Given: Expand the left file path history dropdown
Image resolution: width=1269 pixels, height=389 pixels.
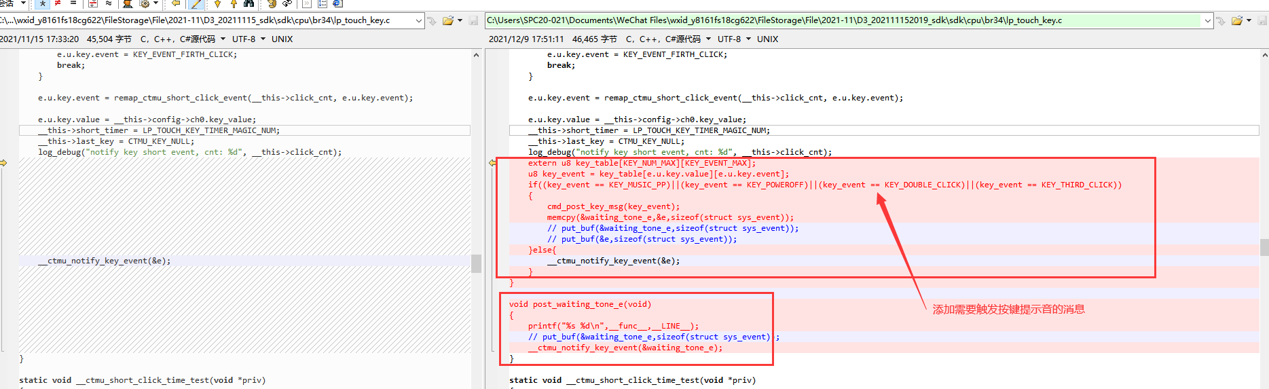Looking at the screenshot, I should coord(419,20).
